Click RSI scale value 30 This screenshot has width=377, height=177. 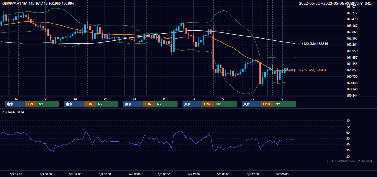point(348,150)
